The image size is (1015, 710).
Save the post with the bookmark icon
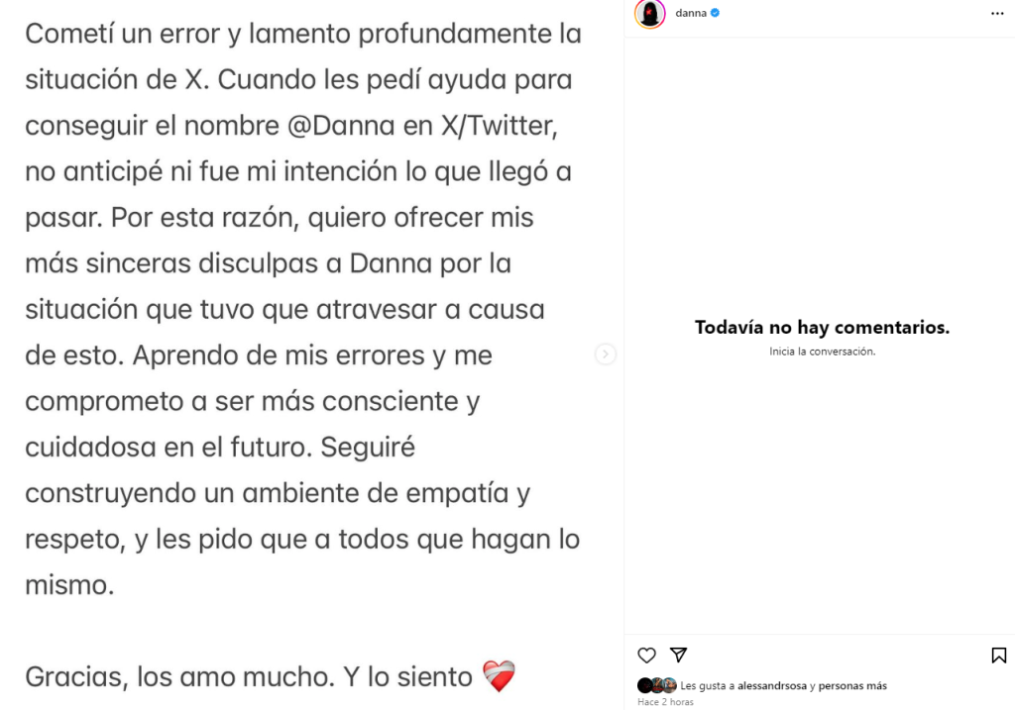tap(998, 656)
